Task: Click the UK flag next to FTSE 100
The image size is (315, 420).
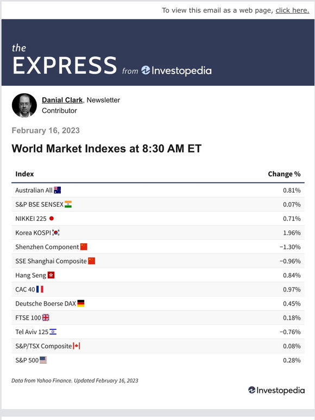Action: click(x=46, y=317)
